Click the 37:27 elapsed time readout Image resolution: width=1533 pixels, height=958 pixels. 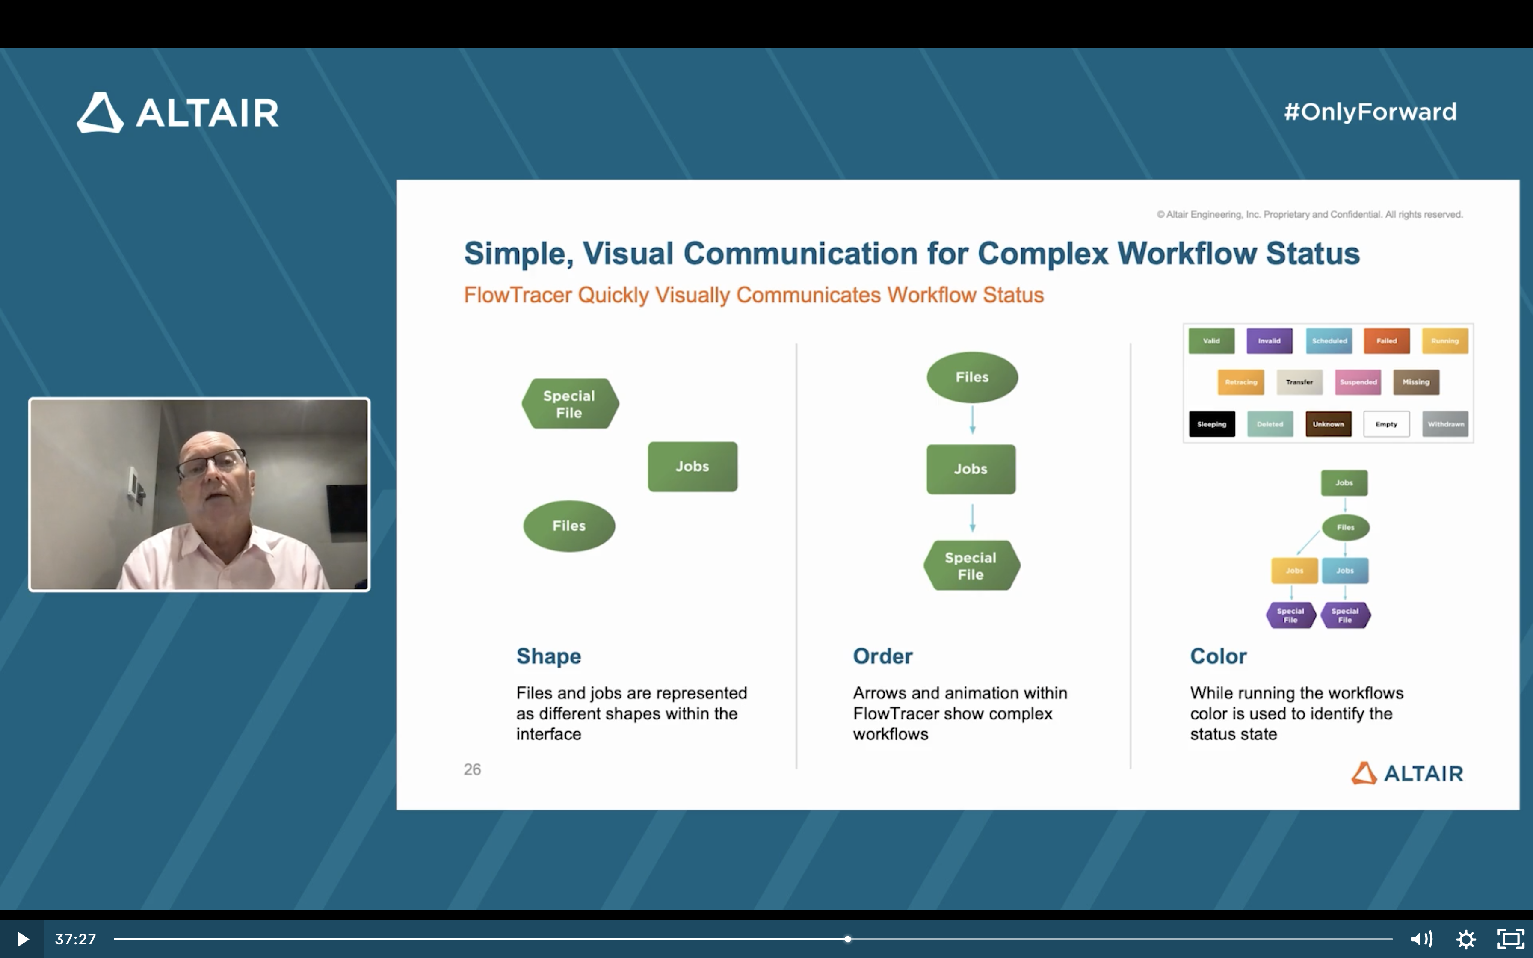(x=75, y=939)
